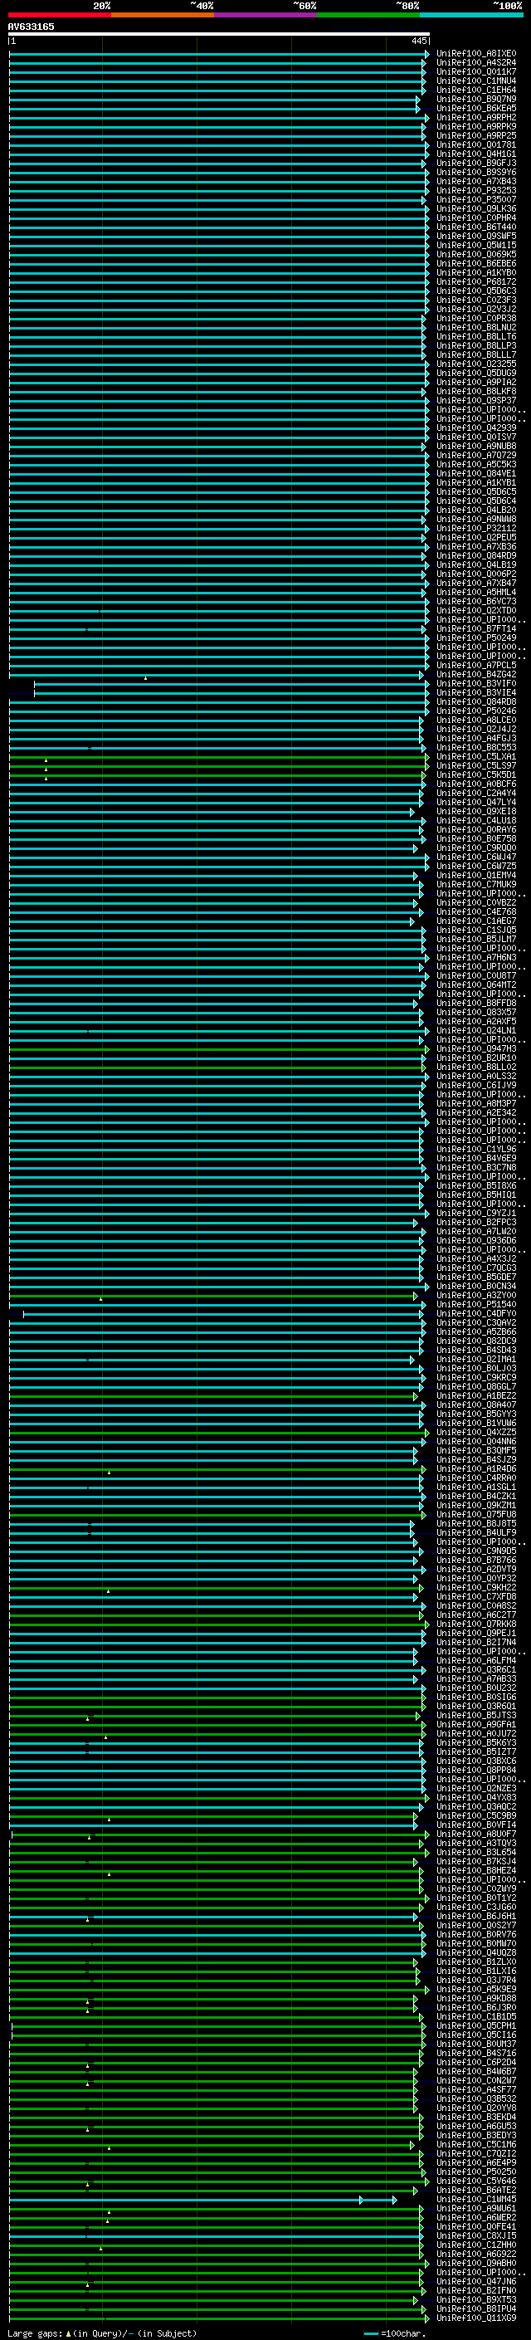Screen dimensions: 531x2340
Task: Select the UniRef100_B4ZG42 label
Action: pyautogui.click(x=475, y=674)
